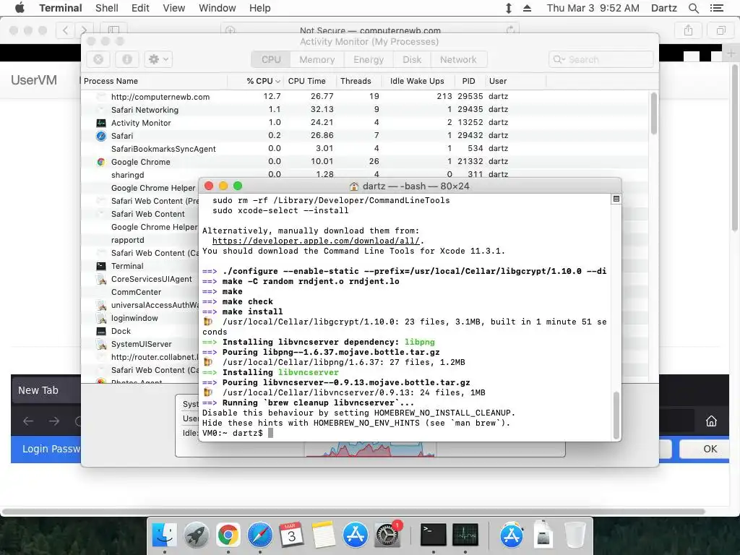Click Safari sidebar toggle button
This screenshot has height=555, width=740.
point(113,30)
